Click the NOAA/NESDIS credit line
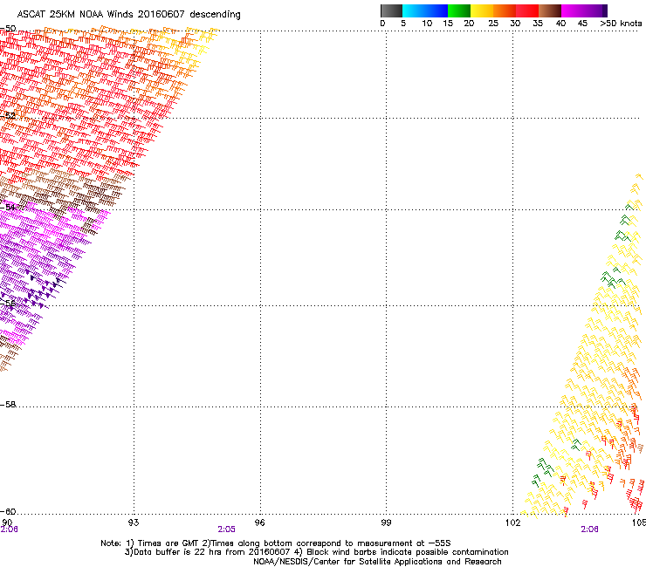 (x=377, y=562)
